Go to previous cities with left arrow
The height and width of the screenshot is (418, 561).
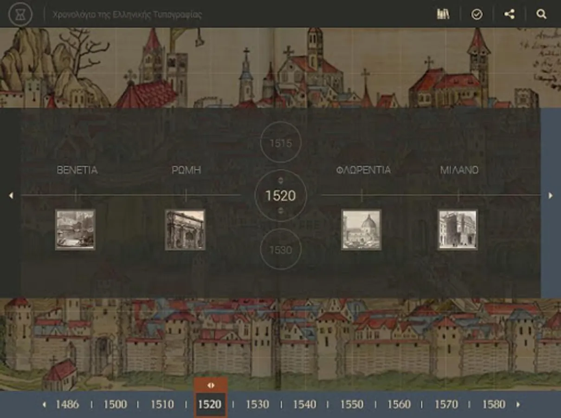click(x=11, y=196)
